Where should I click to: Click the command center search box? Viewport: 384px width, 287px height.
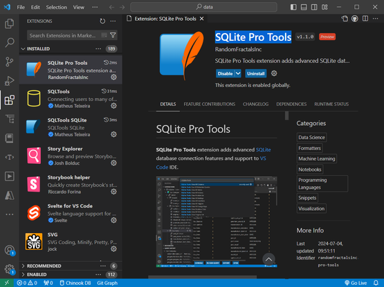[203, 7]
